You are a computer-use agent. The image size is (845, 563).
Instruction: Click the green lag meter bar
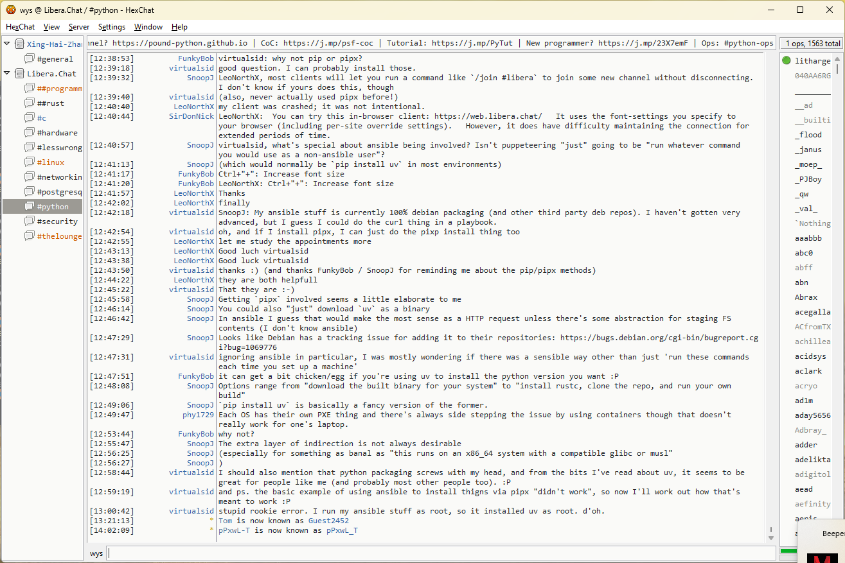(788, 551)
